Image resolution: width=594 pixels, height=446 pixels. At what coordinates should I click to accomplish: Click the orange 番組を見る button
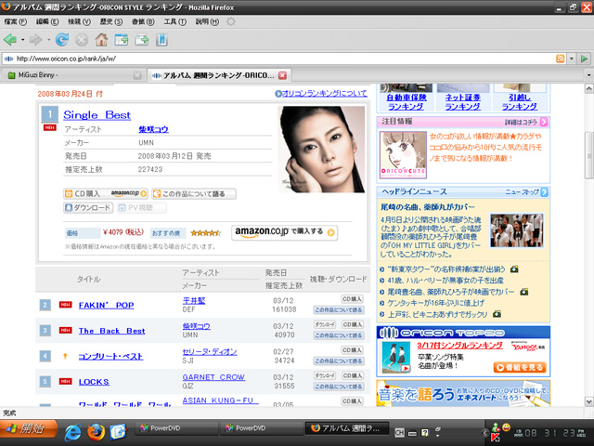pos(520,368)
